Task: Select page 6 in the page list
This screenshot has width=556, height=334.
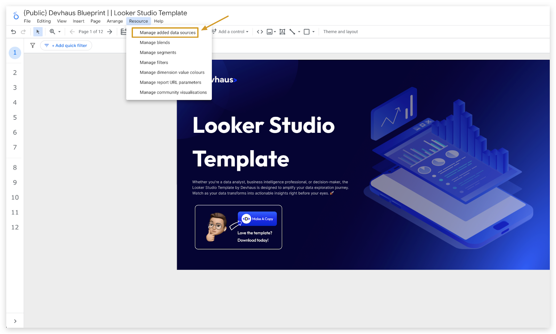Action: click(15, 132)
